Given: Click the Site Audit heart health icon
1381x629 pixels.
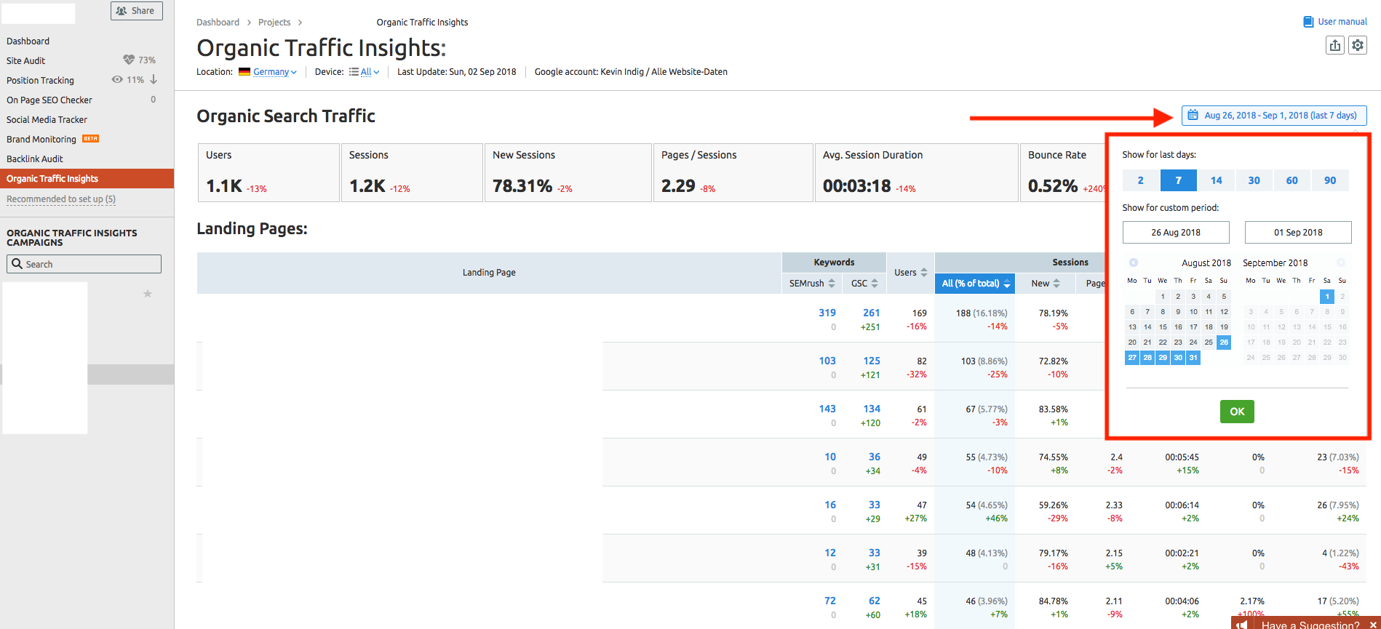Looking at the screenshot, I should coord(129,60).
